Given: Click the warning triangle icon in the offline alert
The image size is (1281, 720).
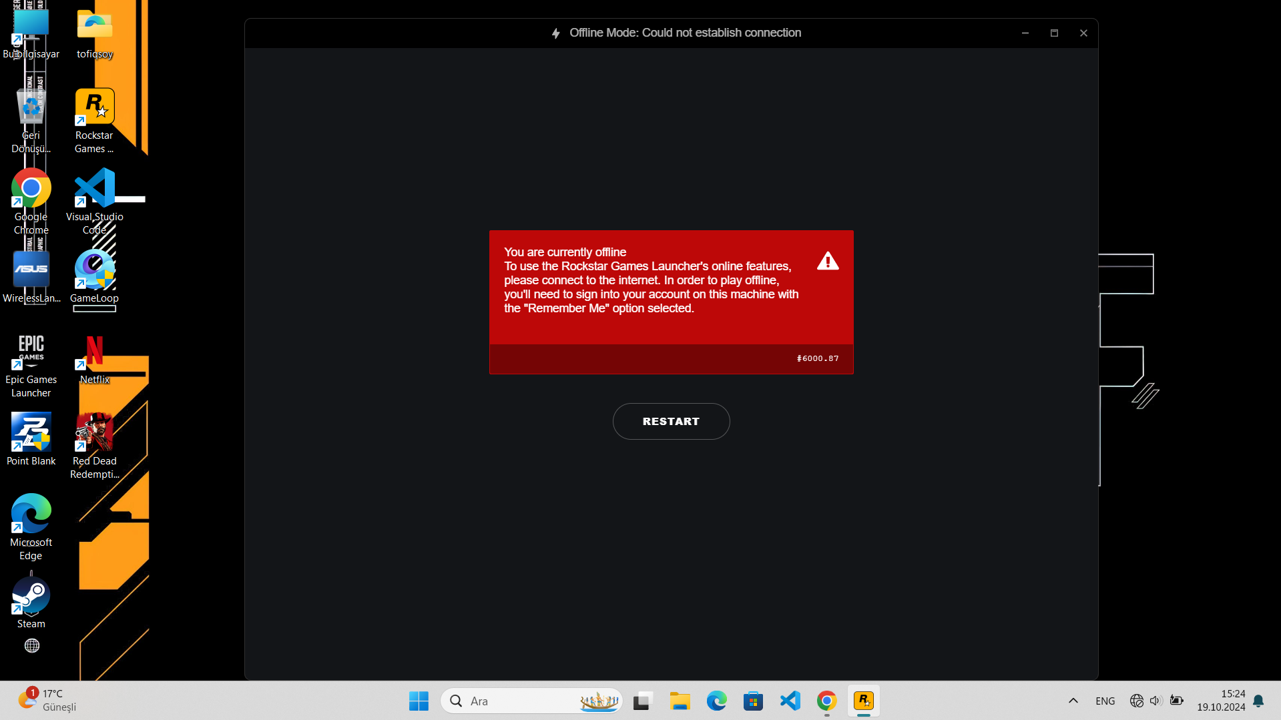Looking at the screenshot, I should coord(828,261).
